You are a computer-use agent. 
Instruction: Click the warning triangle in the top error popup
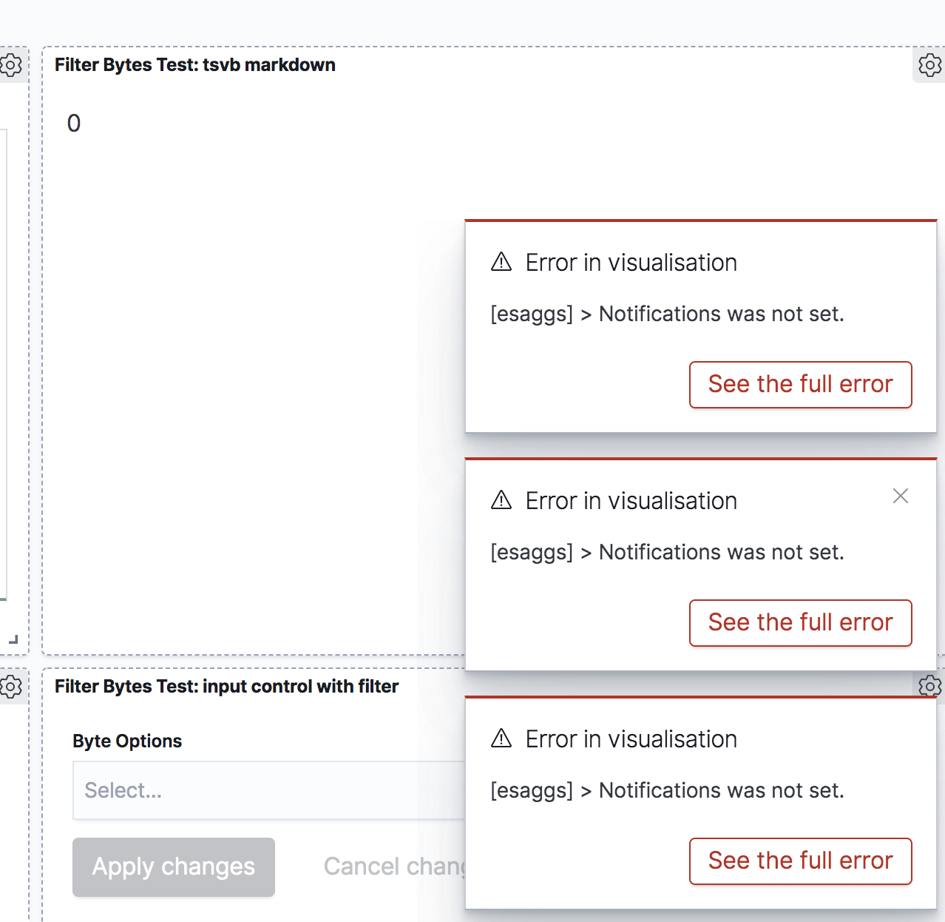501,262
